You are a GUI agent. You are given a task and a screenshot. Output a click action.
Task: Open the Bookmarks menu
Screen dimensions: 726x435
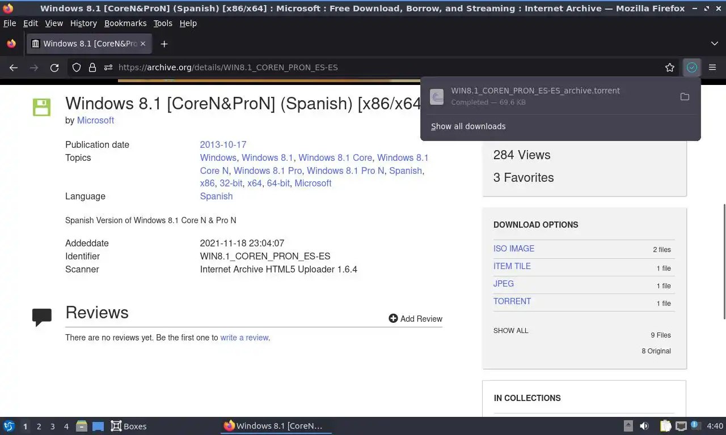pyautogui.click(x=125, y=23)
